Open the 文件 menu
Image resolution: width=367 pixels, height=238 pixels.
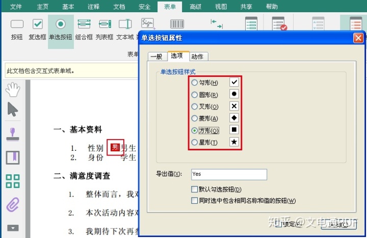tap(16, 7)
